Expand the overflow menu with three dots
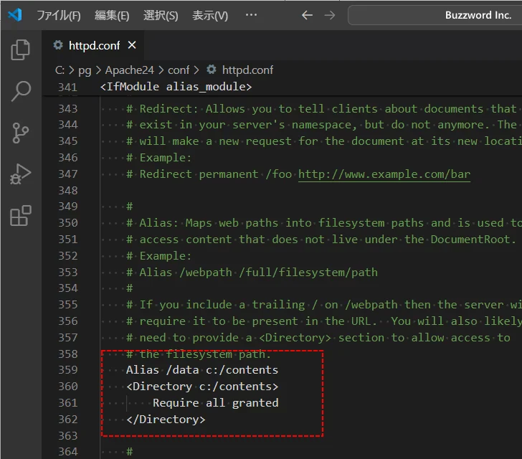This screenshot has width=522, height=459. [251, 15]
